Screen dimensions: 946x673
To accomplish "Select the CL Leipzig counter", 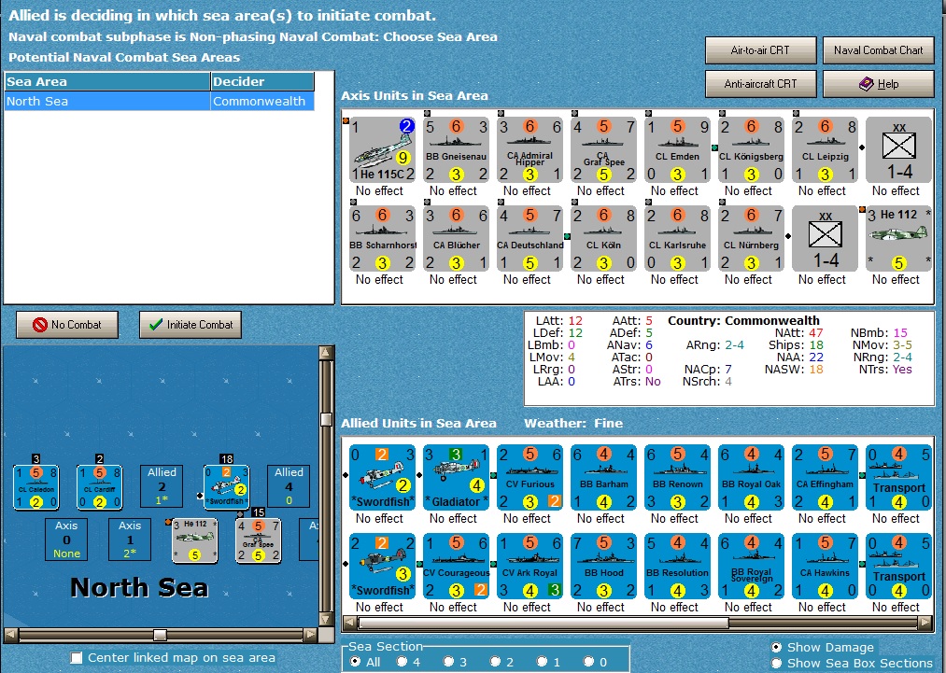I will [825, 149].
